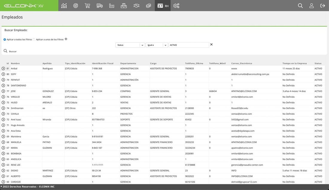The width and height of the screenshot is (329, 190).
Task: Click identification number 8577864753
Action: click(98, 119)
